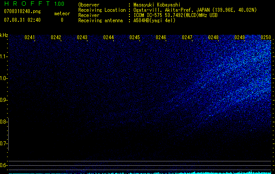Image resolution: width=275 pixels, height=174 pixels.
Task: Click the 0.8 frequency axis label
Action: (3, 122)
